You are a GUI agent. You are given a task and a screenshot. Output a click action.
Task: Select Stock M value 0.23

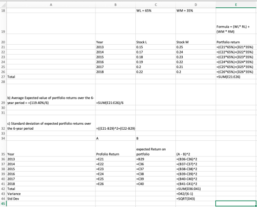coord(196,57)
